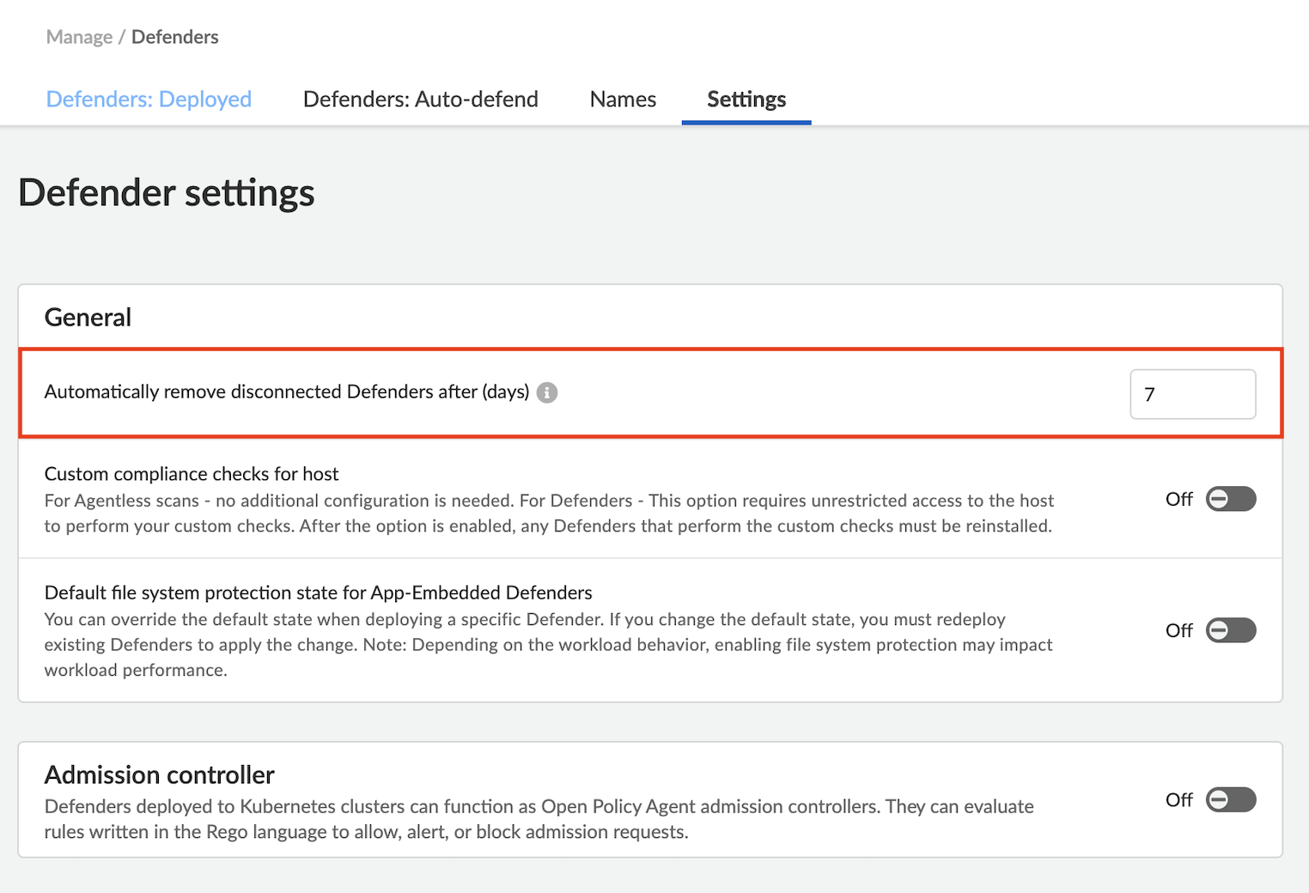Click Defenders in the breadcrumb path
This screenshot has height=893, width=1309.
pos(174,37)
